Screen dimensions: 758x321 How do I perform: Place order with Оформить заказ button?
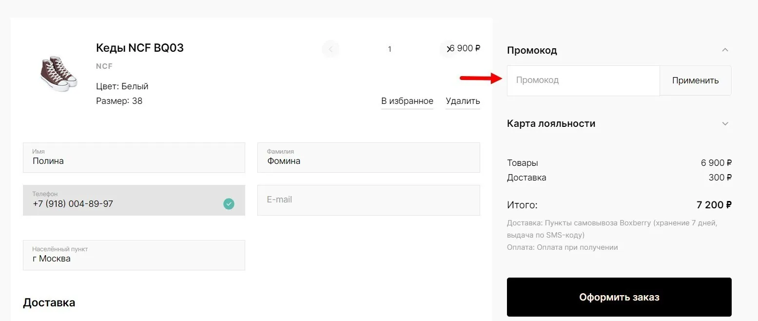(619, 297)
